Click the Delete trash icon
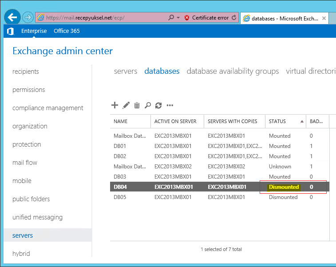The image size is (336, 267). 137,105
